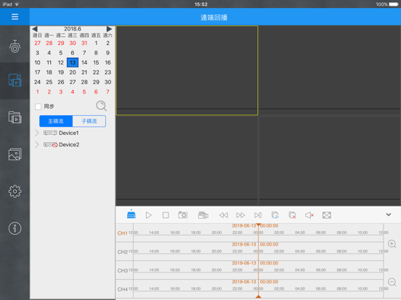Click the search magnifier icon
The height and width of the screenshot is (300, 401).
[101, 106]
